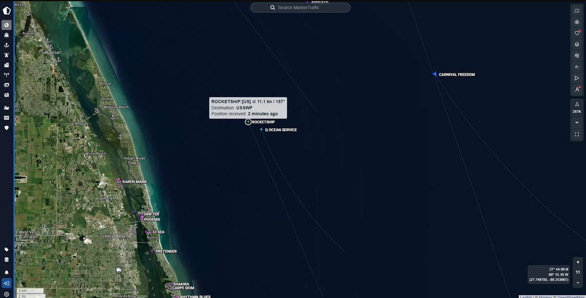Click the login arrow icon in sidebar

click(x=6, y=283)
